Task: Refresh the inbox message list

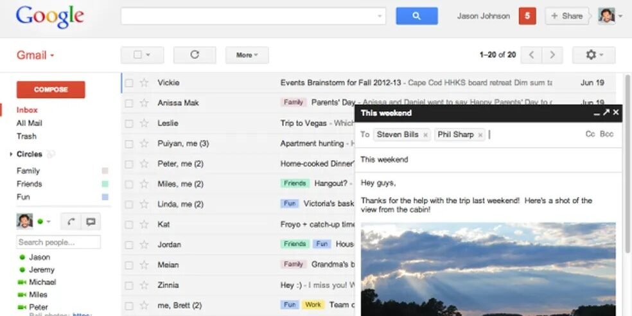Action: coord(195,55)
